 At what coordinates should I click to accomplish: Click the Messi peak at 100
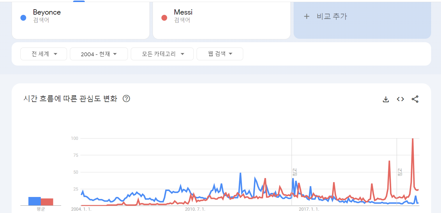point(413,139)
